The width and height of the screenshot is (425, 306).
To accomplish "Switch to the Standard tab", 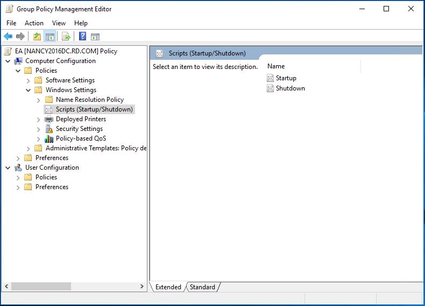I will [202, 287].
